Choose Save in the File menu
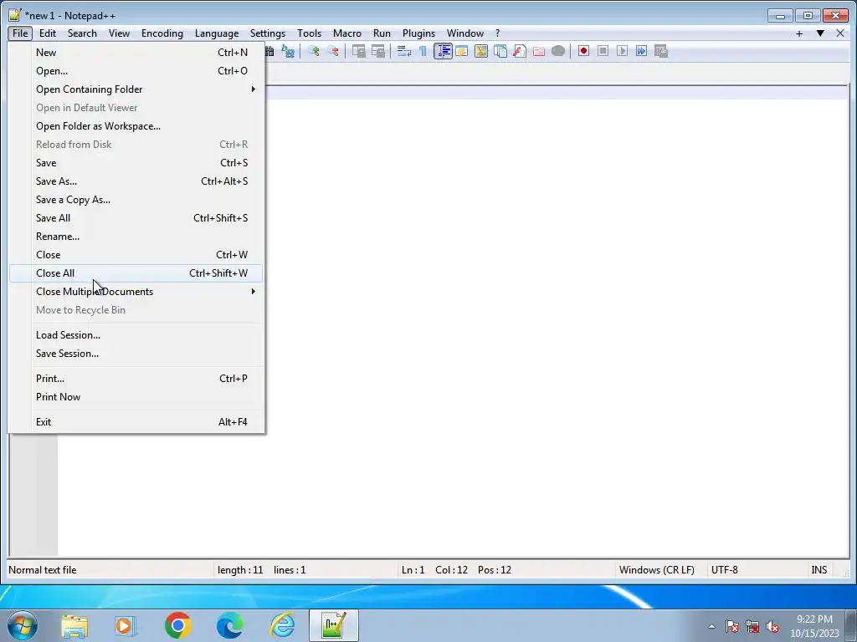857x642 pixels. tap(136, 163)
